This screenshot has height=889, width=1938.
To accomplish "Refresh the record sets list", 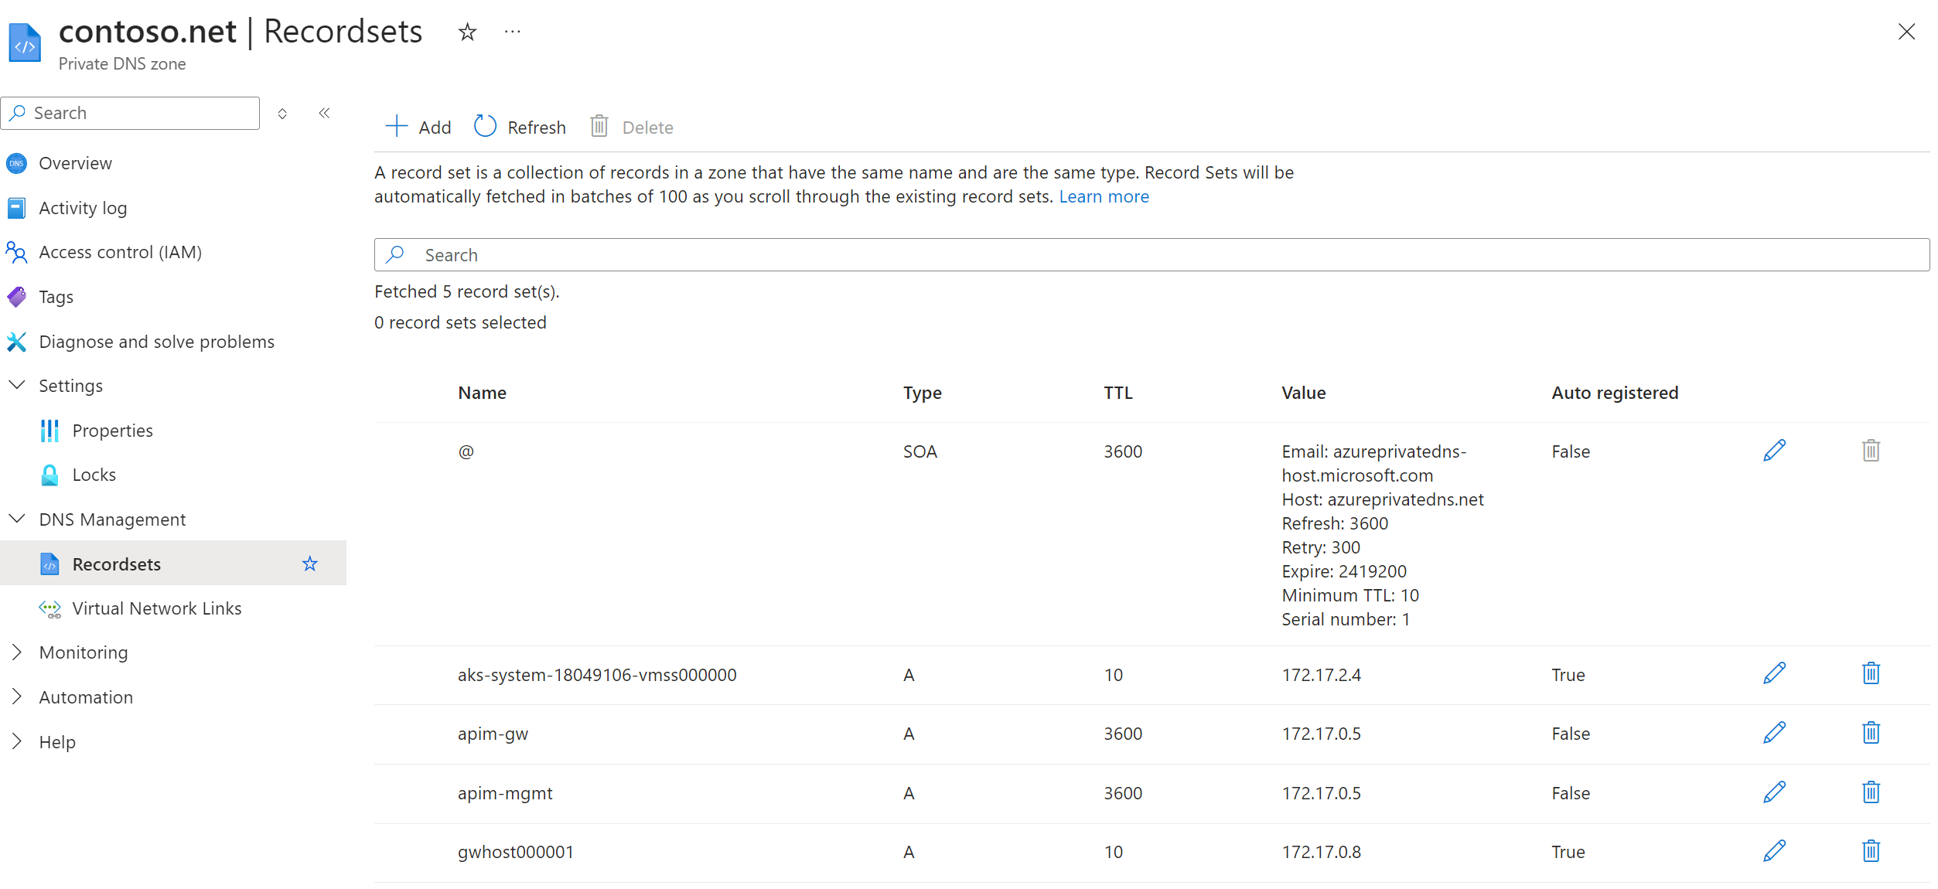I will (x=520, y=127).
